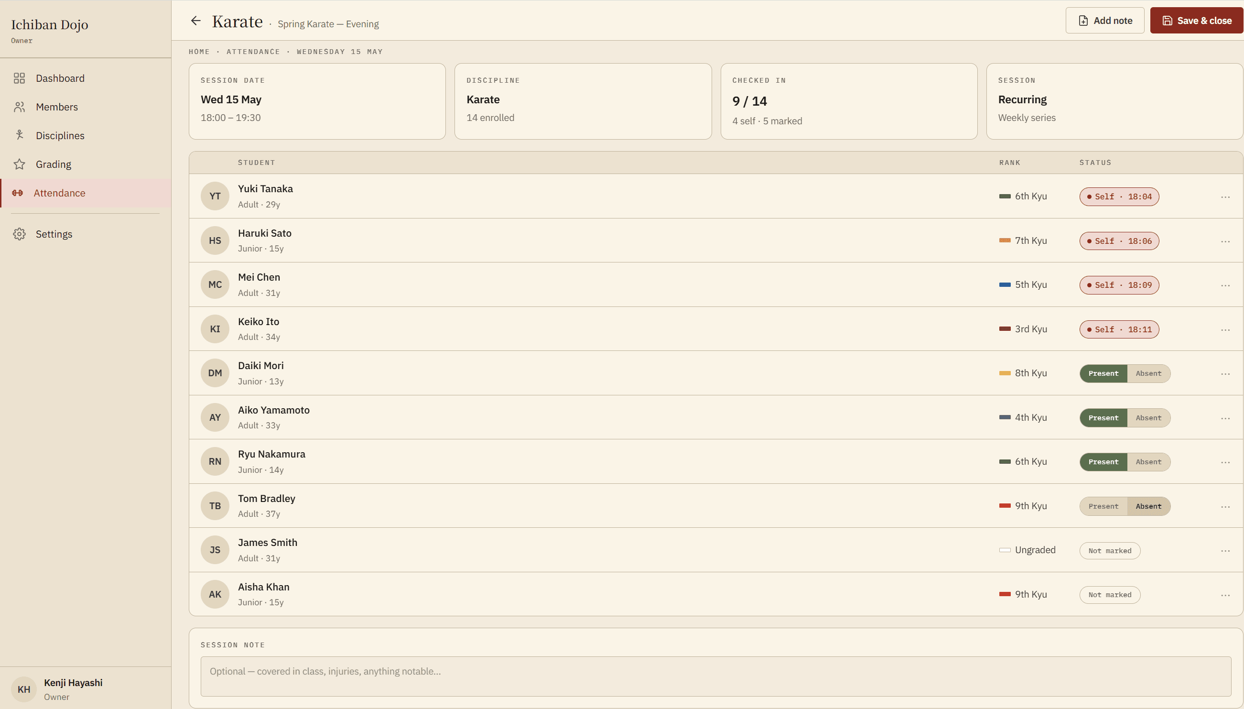Mark Tom Bradley as Present

click(x=1103, y=506)
